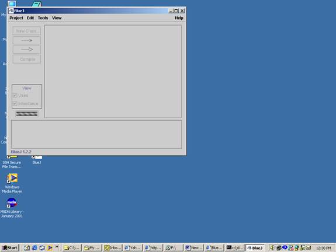
Task: Select the dashed uses-arrow tool
Action: 27,40
